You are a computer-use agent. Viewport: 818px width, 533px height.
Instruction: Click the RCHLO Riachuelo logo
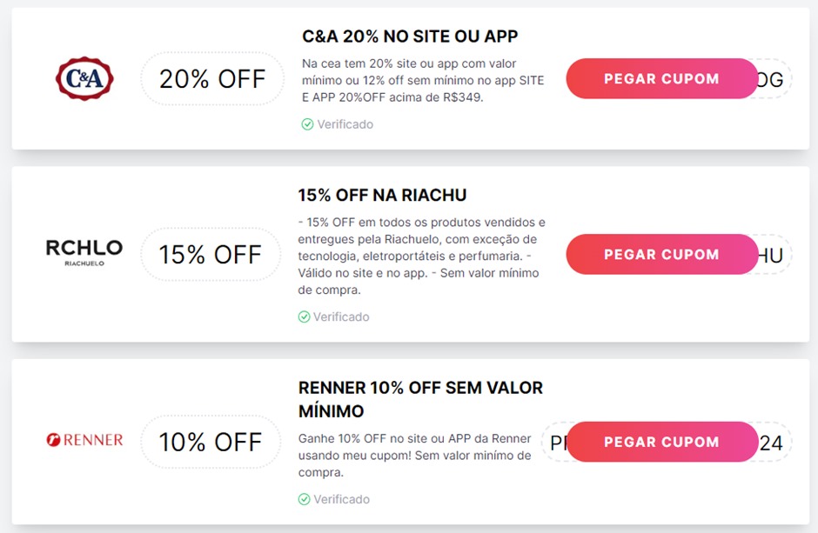(84, 254)
